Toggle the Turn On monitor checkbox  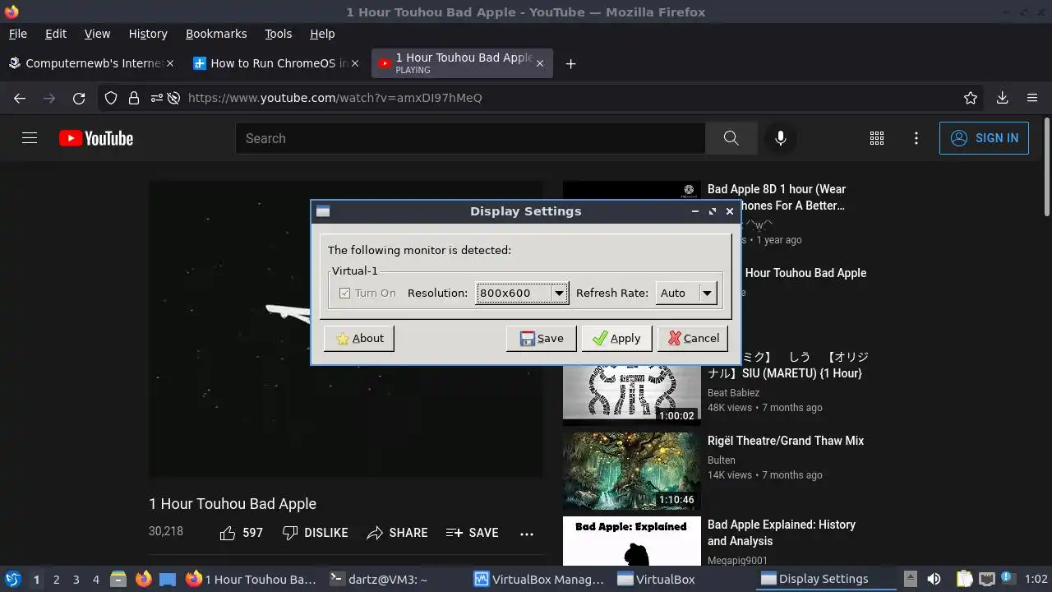pos(345,293)
